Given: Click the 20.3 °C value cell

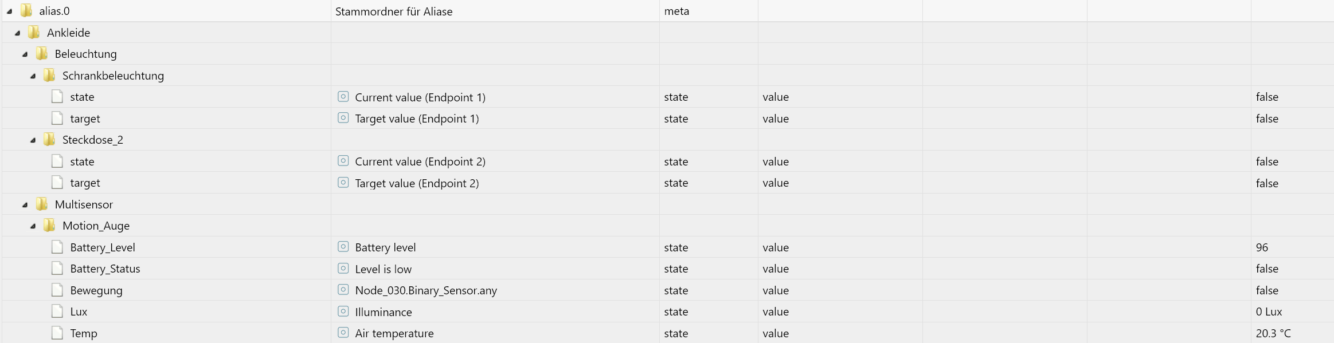Looking at the screenshot, I should pyautogui.click(x=1273, y=333).
